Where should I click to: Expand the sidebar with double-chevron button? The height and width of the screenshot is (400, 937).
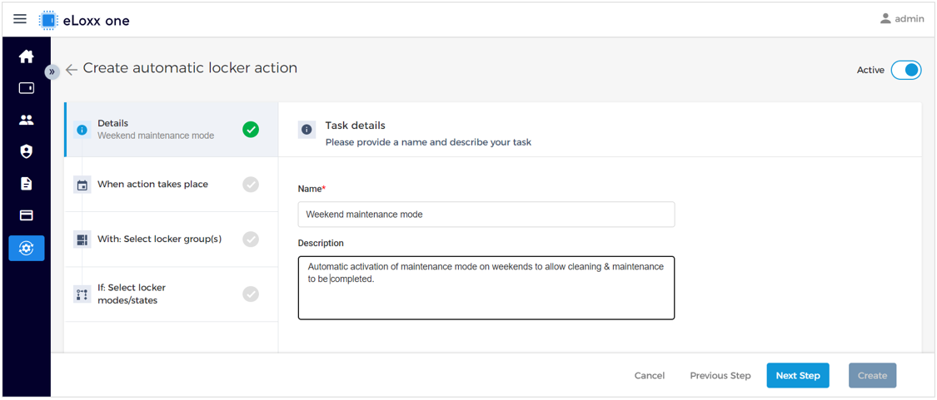(52, 72)
